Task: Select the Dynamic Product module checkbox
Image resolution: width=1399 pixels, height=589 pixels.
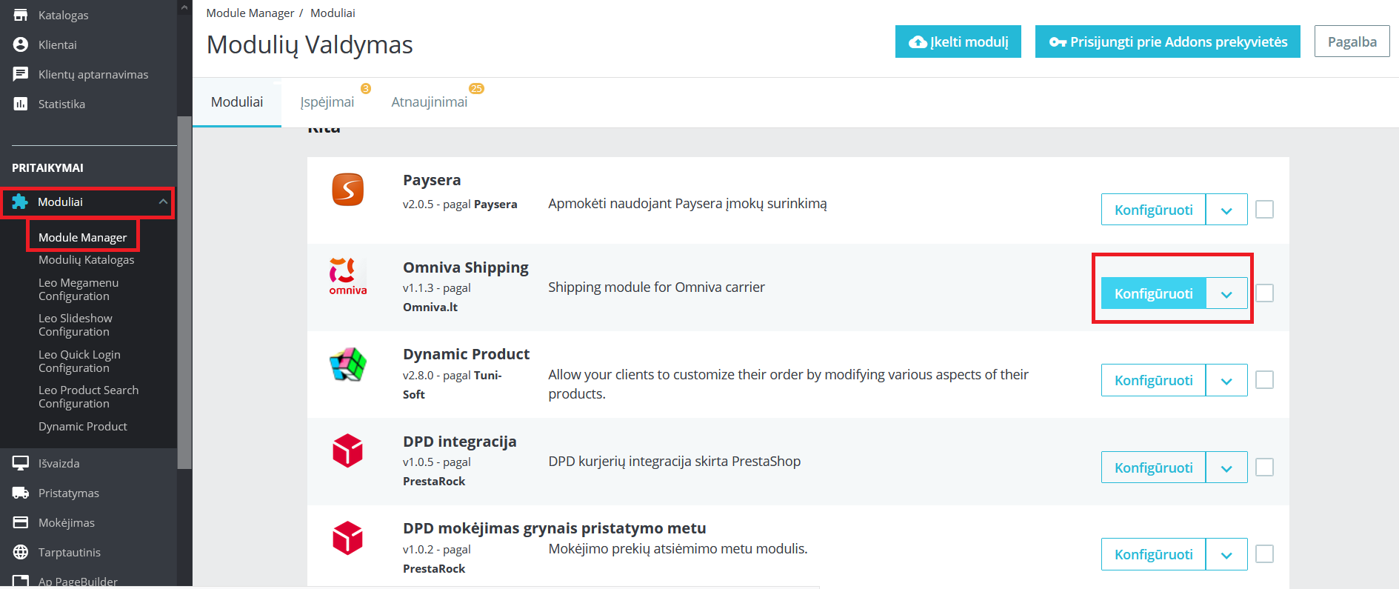Action: click(1265, 380)
